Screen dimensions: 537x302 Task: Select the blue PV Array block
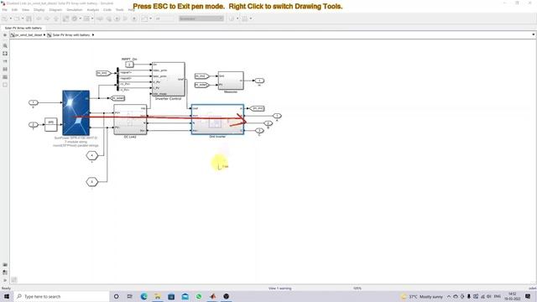[76, 113]
